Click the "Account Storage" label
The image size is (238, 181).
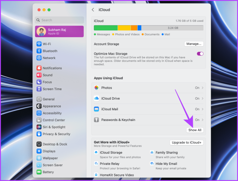pos(106,44)
